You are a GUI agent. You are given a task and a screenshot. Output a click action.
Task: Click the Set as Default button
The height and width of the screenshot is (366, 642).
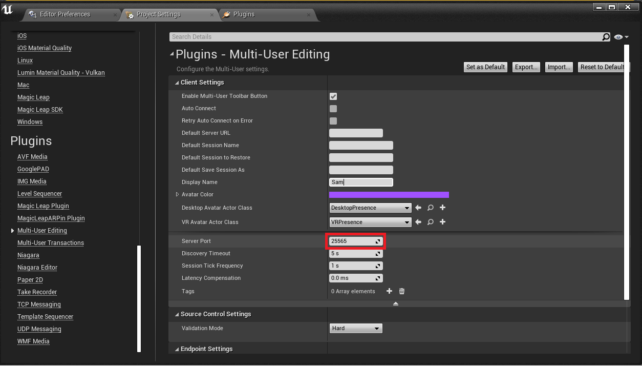[485, 67]
